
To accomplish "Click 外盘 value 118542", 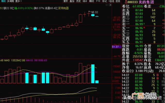I will point(138,60).
